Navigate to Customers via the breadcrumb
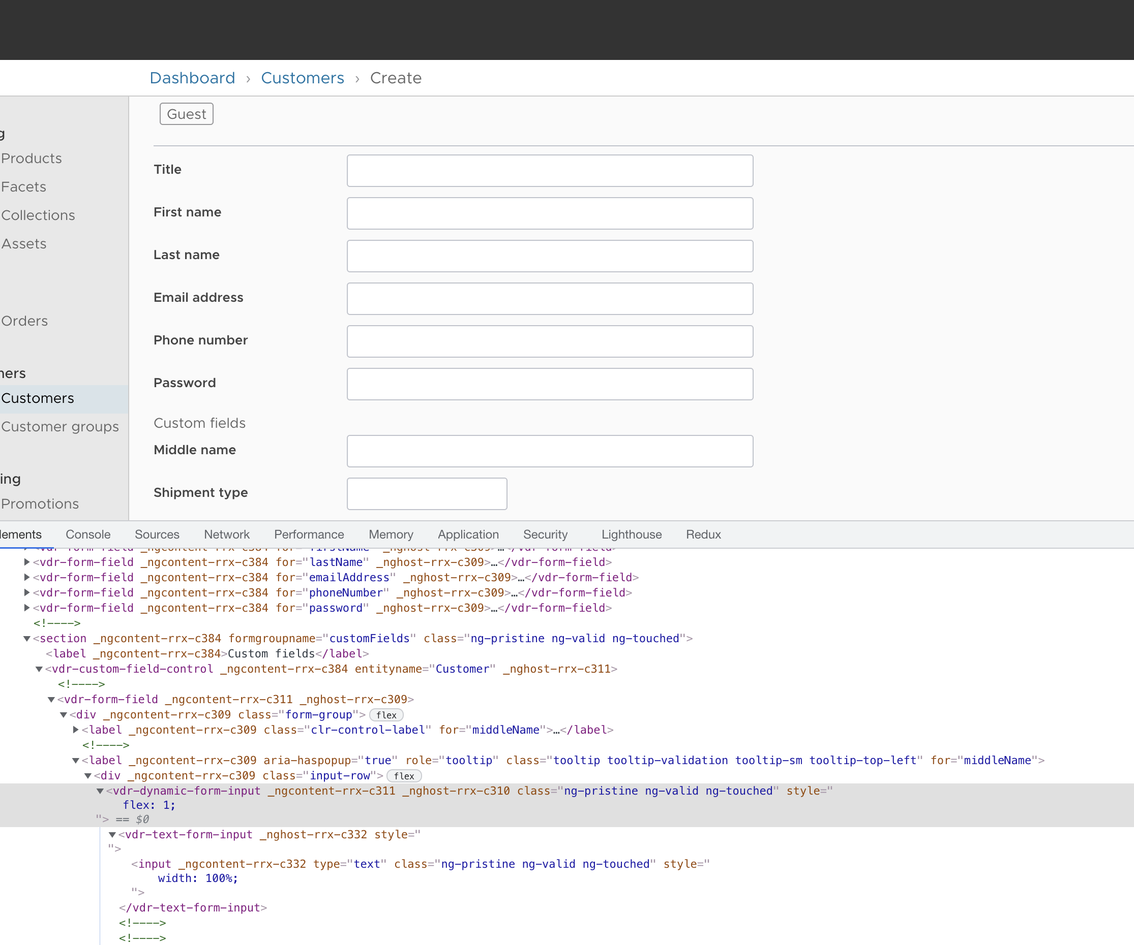 point(303,78)
